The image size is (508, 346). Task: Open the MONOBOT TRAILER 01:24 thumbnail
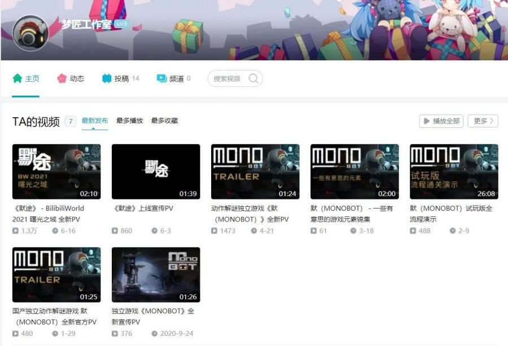255,172
